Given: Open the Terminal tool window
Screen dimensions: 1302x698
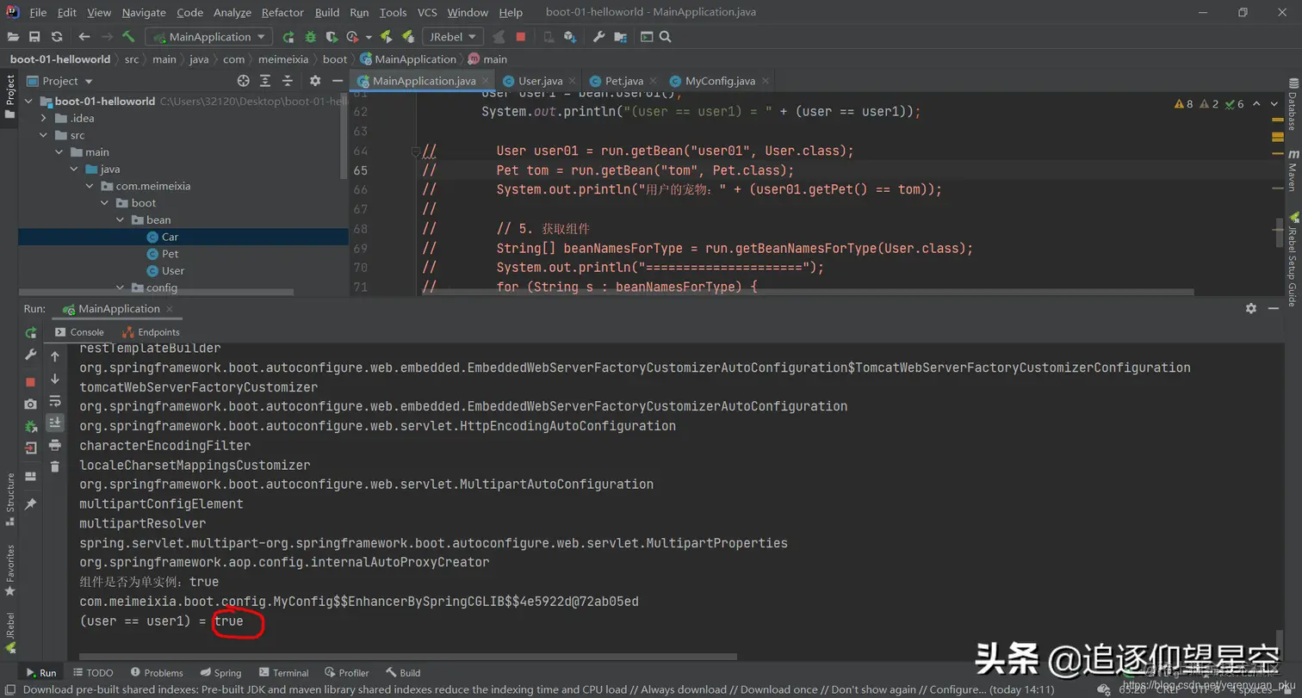Looking at the screenshot, I should click(283, 673).
